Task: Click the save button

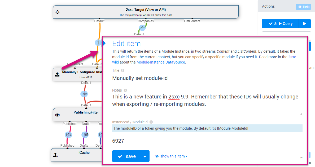Action: (126, 156)
